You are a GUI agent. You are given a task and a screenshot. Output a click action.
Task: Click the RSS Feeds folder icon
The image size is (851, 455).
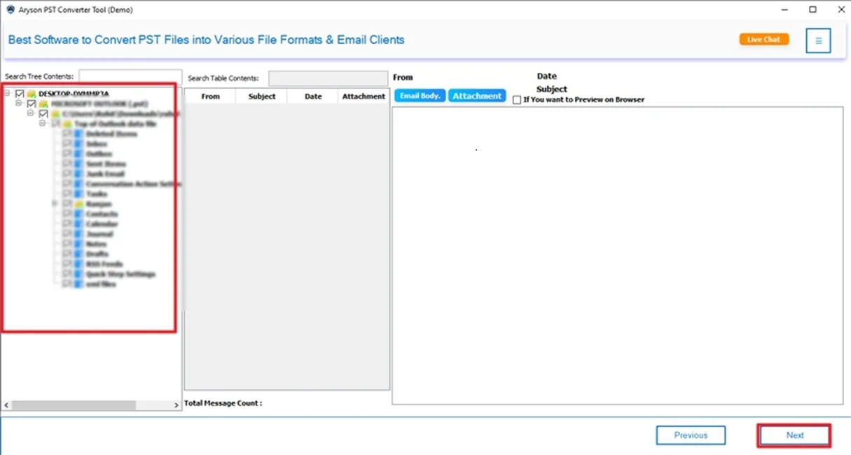click(78, 264)
